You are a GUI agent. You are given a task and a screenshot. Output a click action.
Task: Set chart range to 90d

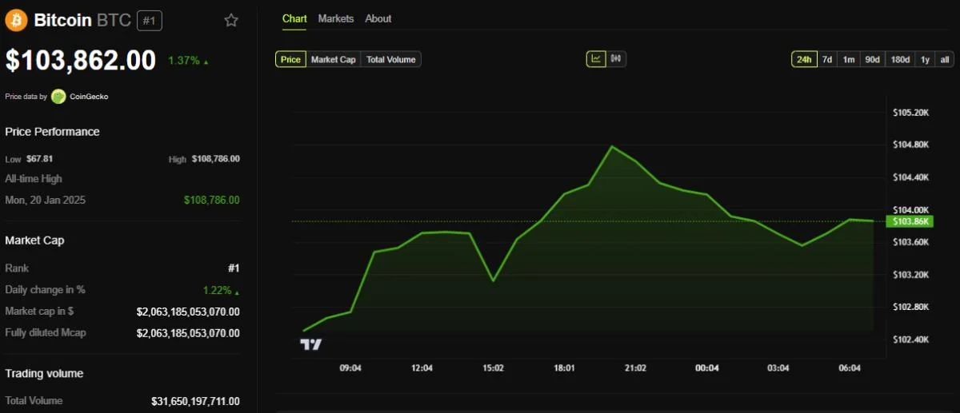click(872, 59)
